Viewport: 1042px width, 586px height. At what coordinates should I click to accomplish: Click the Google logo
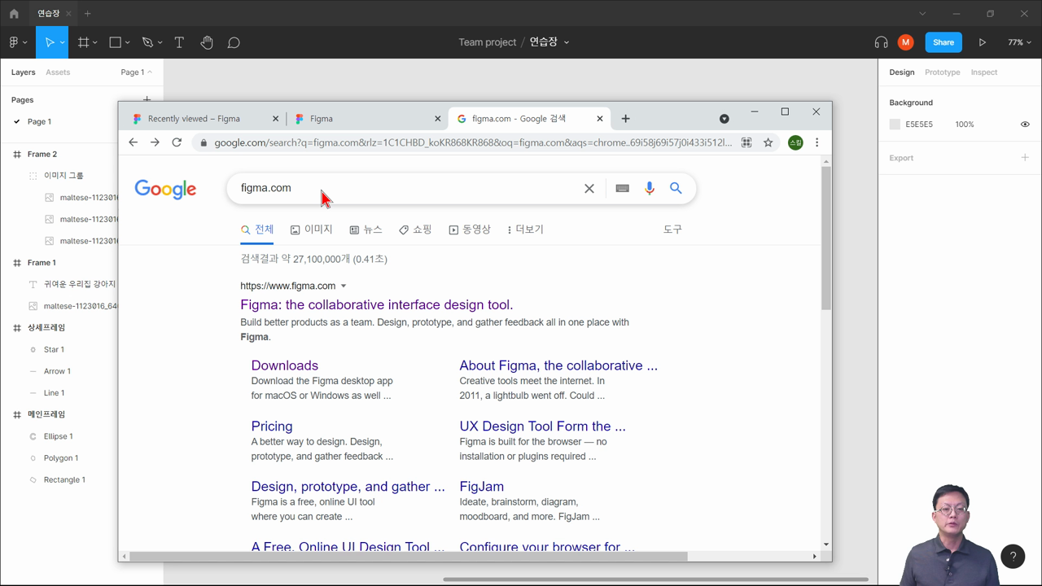click(x=165, y=189)
